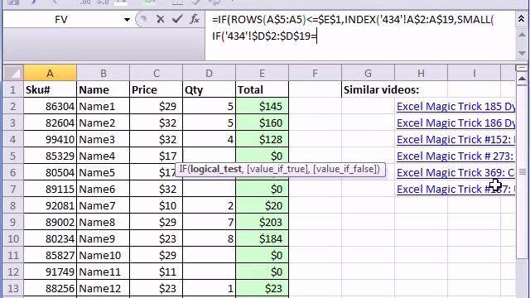
Task: Click the Select All corner triangle
Action: tap(13, 73)
